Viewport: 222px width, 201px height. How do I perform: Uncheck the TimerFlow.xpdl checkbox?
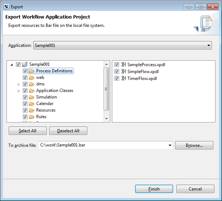click(117, 79)
